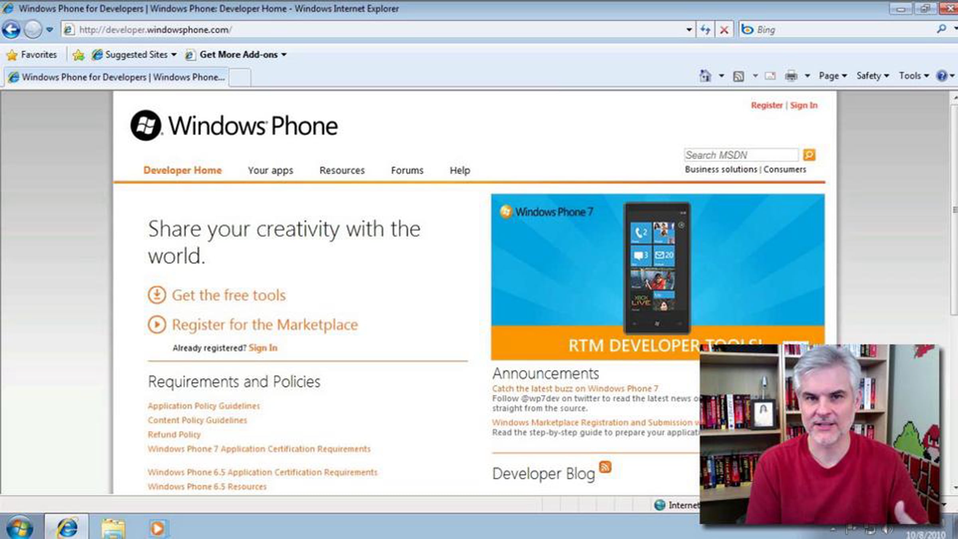Image resolution: width=958 pixels, height=539 pixels.
Task: Click the IE Back navigation button
Action: (x=11, y=30)
